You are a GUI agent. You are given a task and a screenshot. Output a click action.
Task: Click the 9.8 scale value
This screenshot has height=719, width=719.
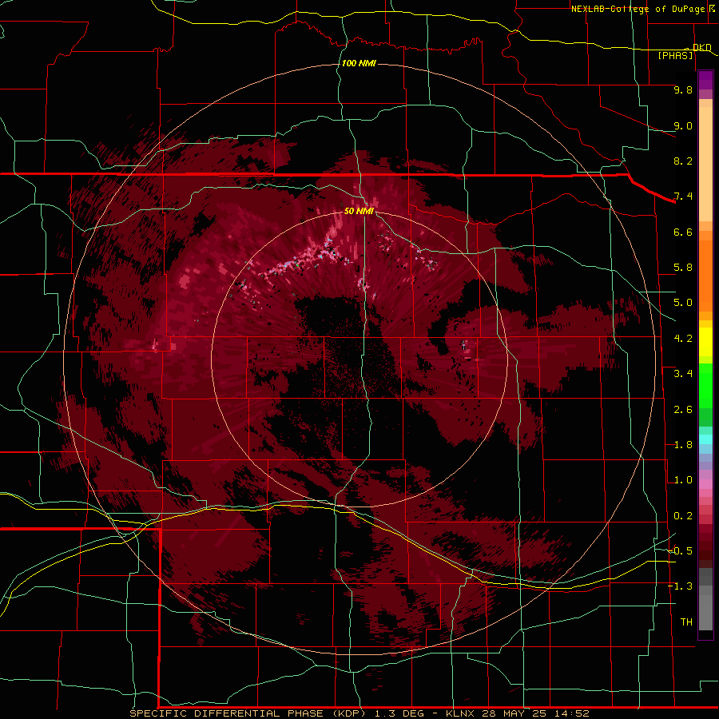point(683,89)
